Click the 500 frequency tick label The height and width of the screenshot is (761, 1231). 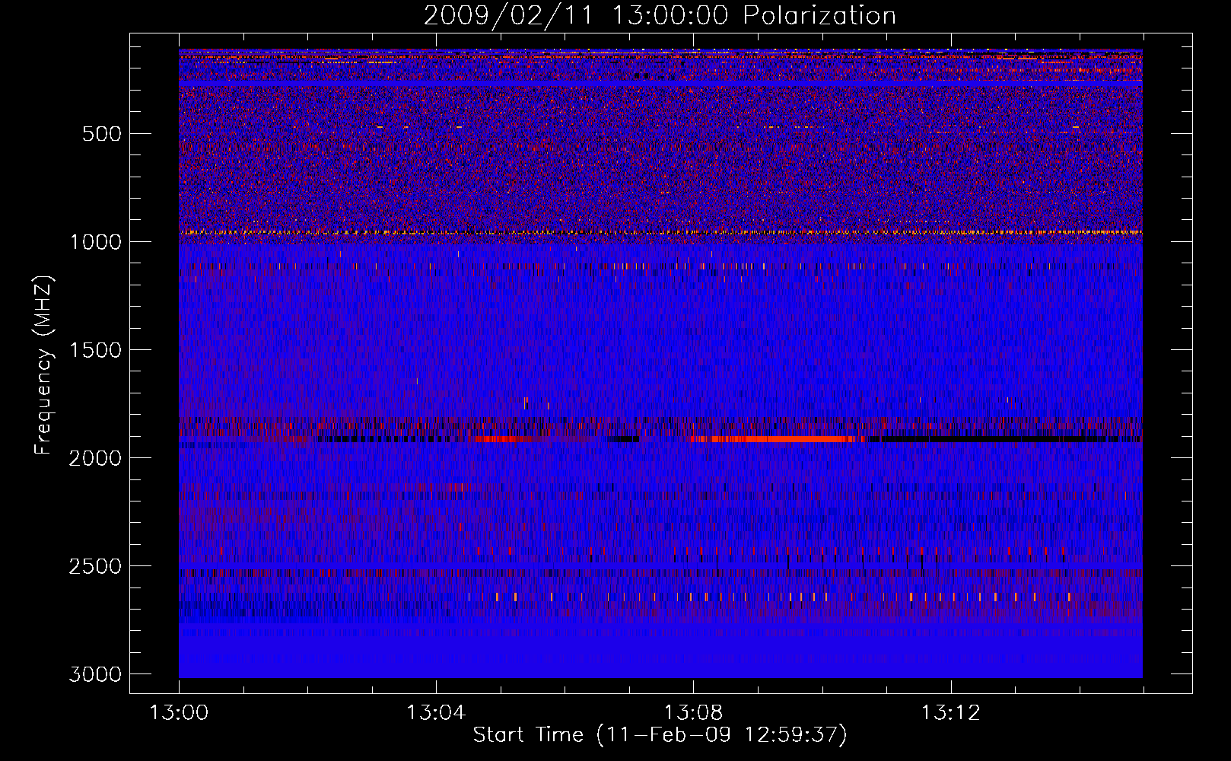(102, 134)
